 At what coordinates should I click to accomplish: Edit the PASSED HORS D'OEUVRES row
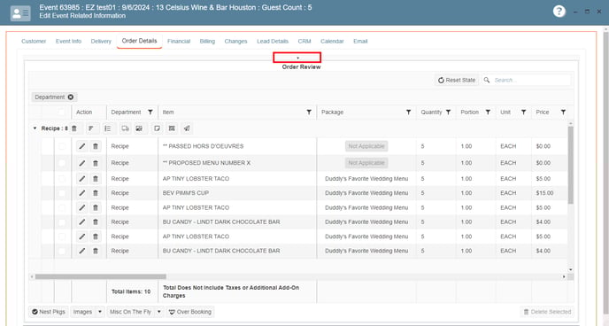coord(82,146)
